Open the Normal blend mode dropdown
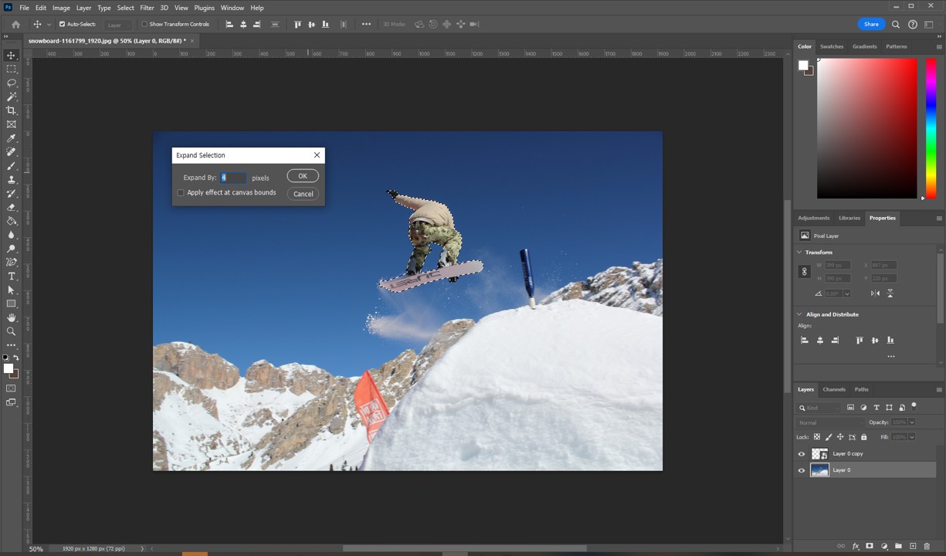Screen dimensions: 946x556 pyautogui.click(x=830, y=422)
